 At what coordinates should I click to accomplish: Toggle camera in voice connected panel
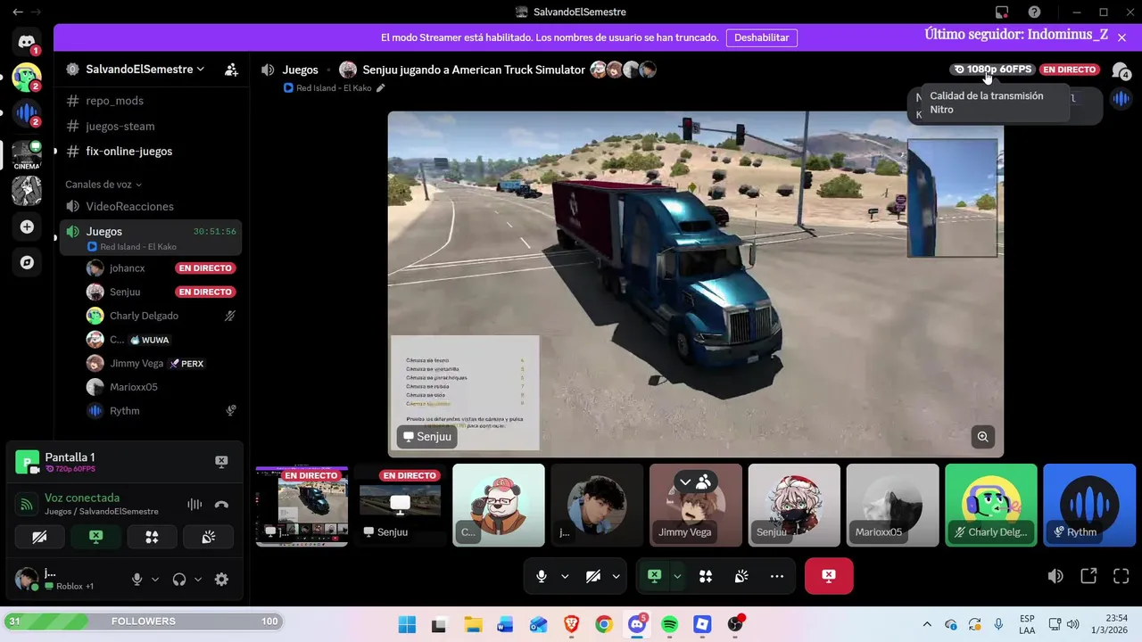[x=39, y=537]
